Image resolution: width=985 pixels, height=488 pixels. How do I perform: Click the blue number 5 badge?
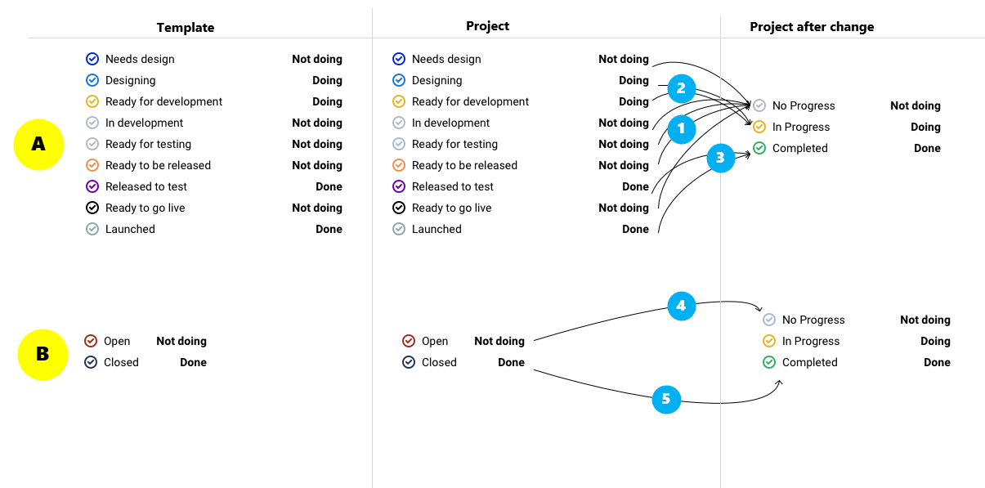666,399
